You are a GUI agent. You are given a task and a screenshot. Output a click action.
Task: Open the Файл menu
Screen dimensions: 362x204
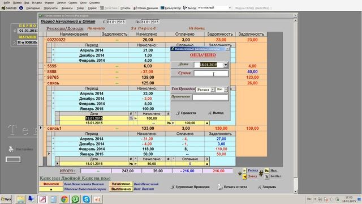(7, 2)
